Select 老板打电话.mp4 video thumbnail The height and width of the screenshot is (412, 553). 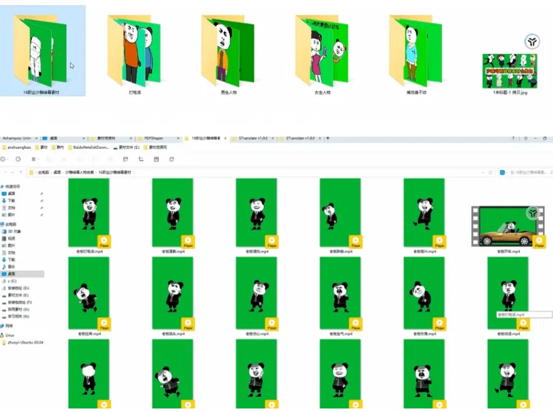[89, 213]
